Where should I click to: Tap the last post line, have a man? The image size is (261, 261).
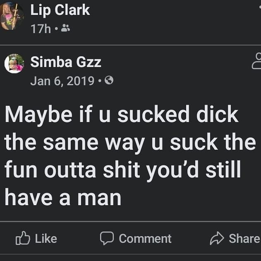[63, 197]
